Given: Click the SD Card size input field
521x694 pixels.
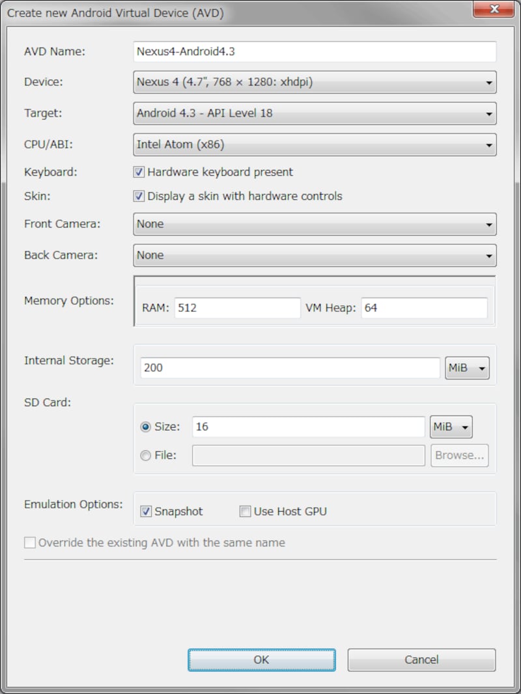Looking at the screenshot, I should 309,427.
